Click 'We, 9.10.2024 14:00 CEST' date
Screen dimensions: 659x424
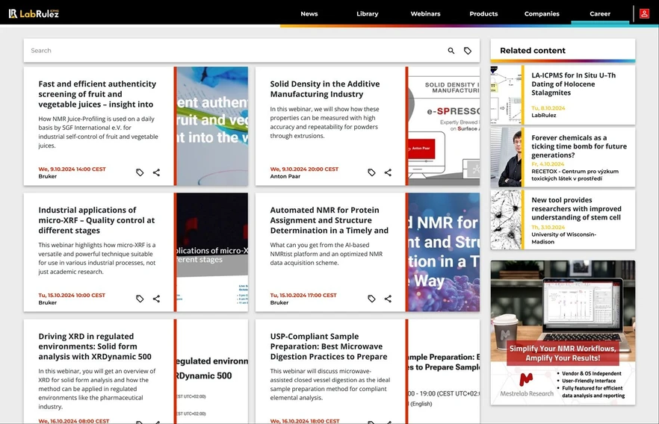(x=72, y=169)
